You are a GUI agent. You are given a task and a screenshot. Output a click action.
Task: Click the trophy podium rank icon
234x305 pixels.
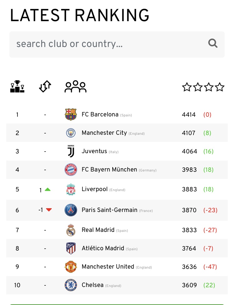(17, 87)
